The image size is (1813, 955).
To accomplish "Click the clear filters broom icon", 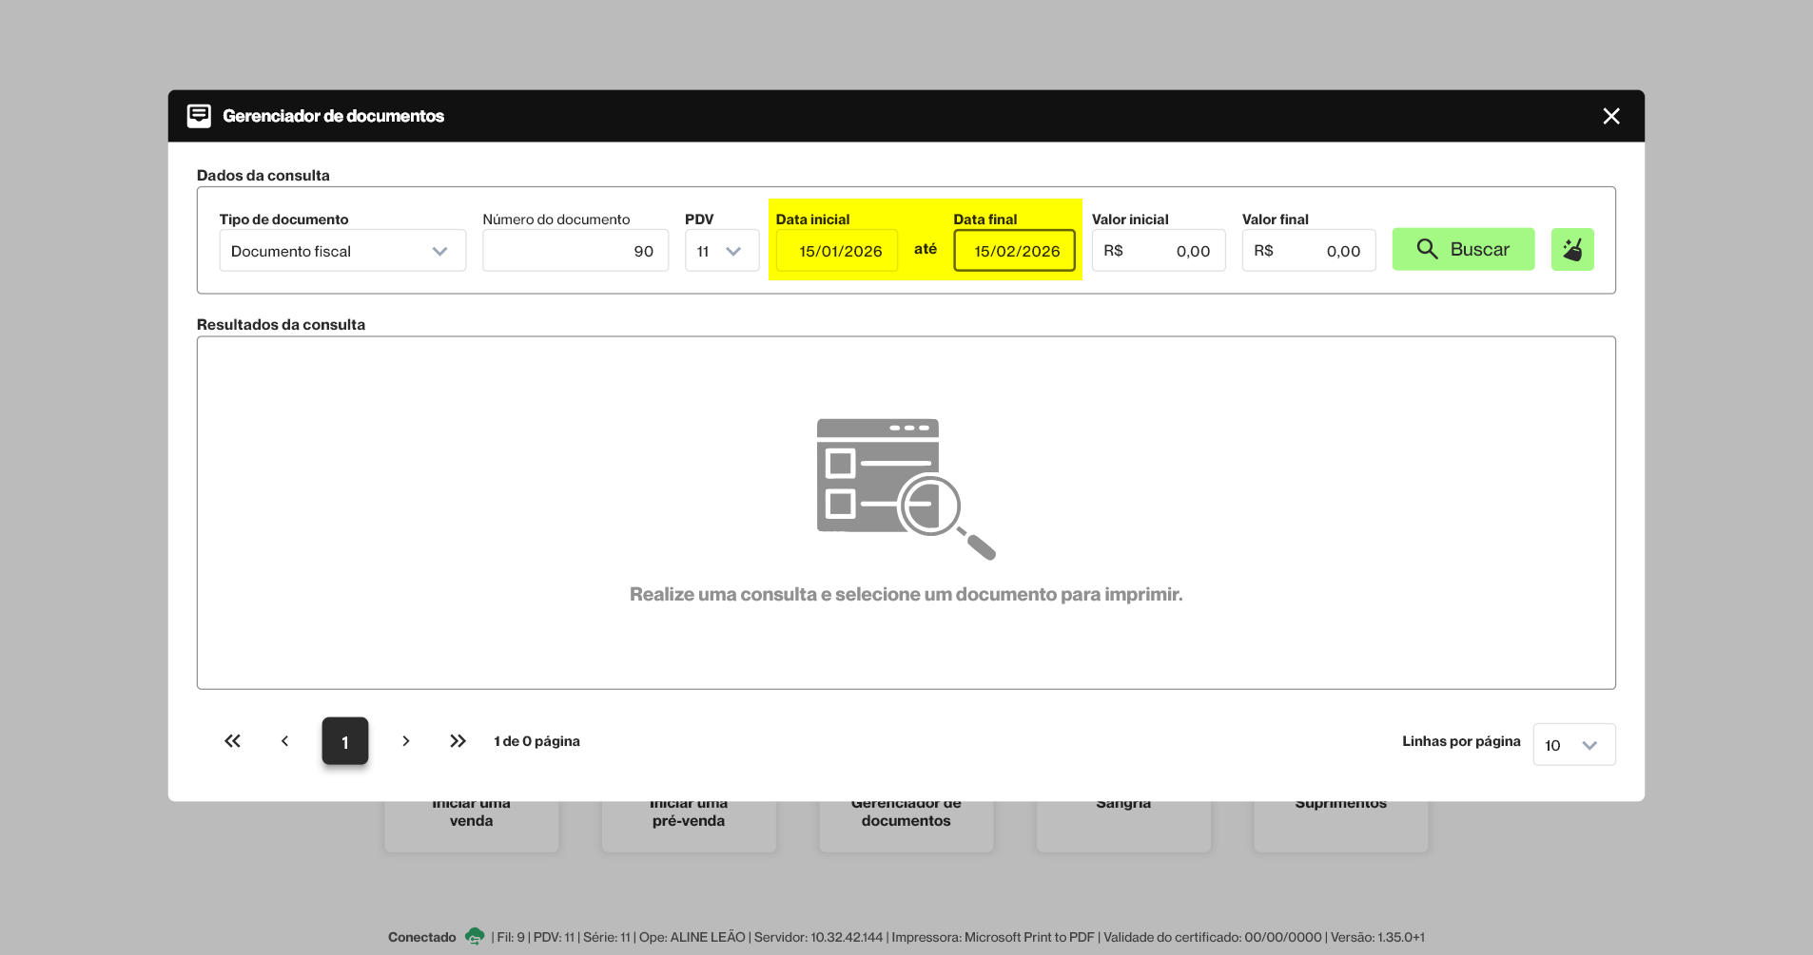I will pos(1571,250).
